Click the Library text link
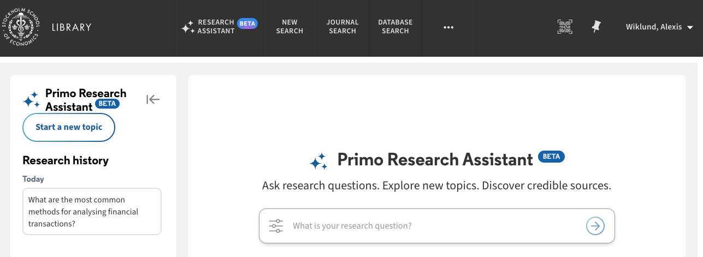Screen dimensions: 703x257 pyautogui.click(x=72, y=27)
